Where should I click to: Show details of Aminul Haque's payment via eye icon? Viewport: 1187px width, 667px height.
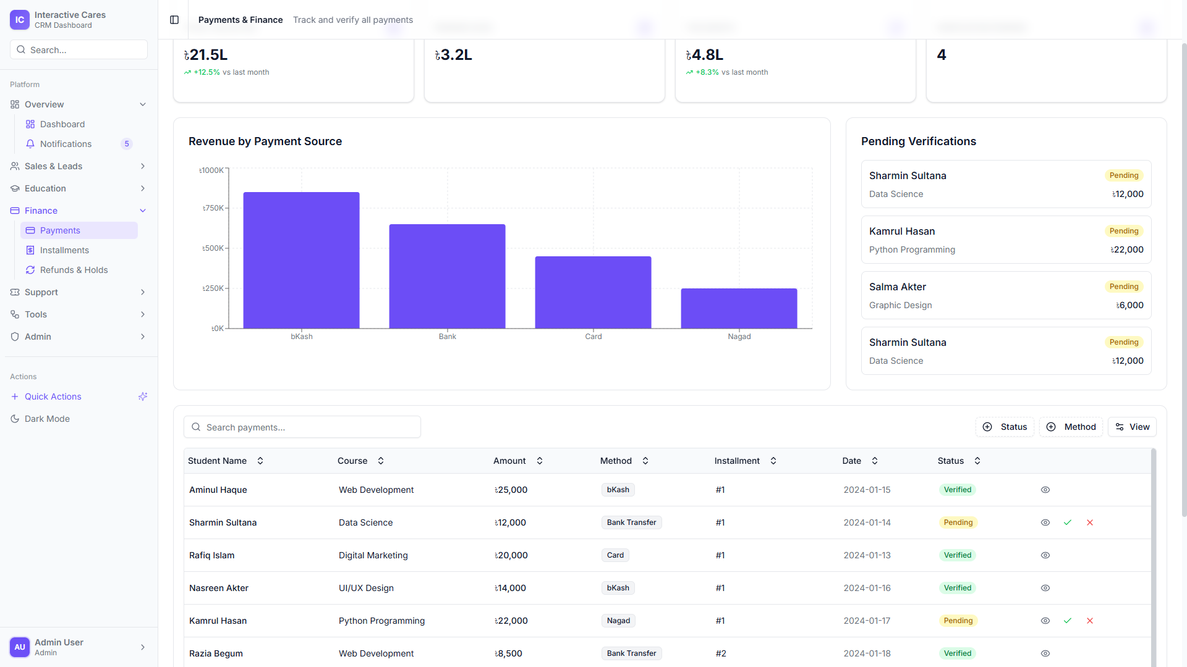tap(1045, 490)
